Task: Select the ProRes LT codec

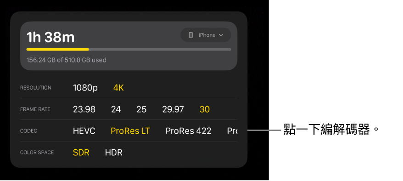Action: pyautogui.click(x=130, y=131)
